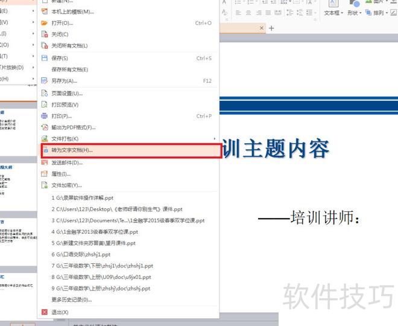
Task: Choose 保存所有文档(E) from the menu
Action: (x=128, y=69)
